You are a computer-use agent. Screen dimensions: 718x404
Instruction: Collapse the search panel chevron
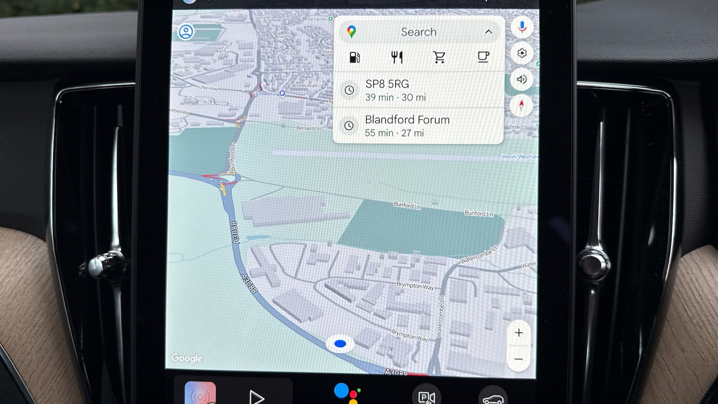(x=488, y=32)
